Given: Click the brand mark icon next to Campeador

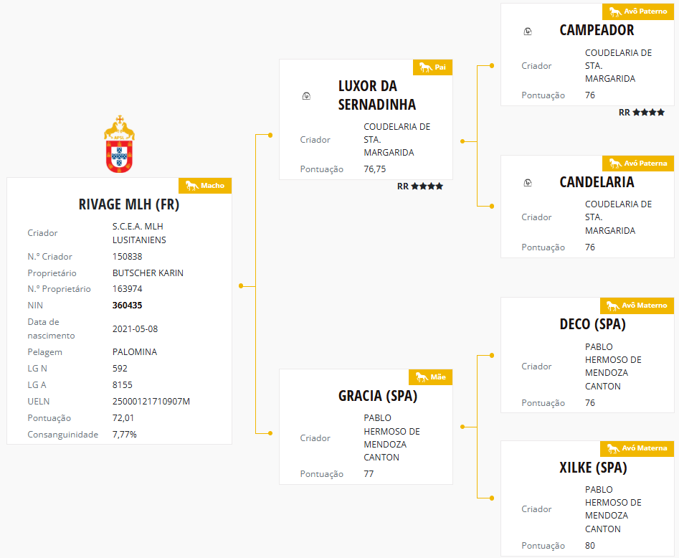Looking at the screenshot, I should click(x=528, y=31).
